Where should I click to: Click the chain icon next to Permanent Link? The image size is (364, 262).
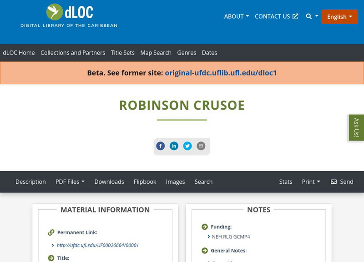tap(50, 232)
